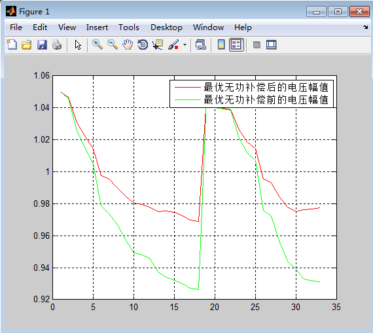Activate the Zoom In magnifier tool
This screenshot has height=333, width=373.
pyautogui.click(x=98, y=44)
